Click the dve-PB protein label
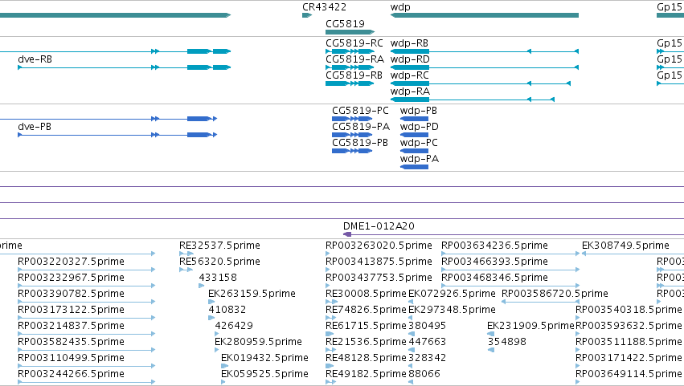This screenshot has width=684, height=386. click(x=35, y=126)
